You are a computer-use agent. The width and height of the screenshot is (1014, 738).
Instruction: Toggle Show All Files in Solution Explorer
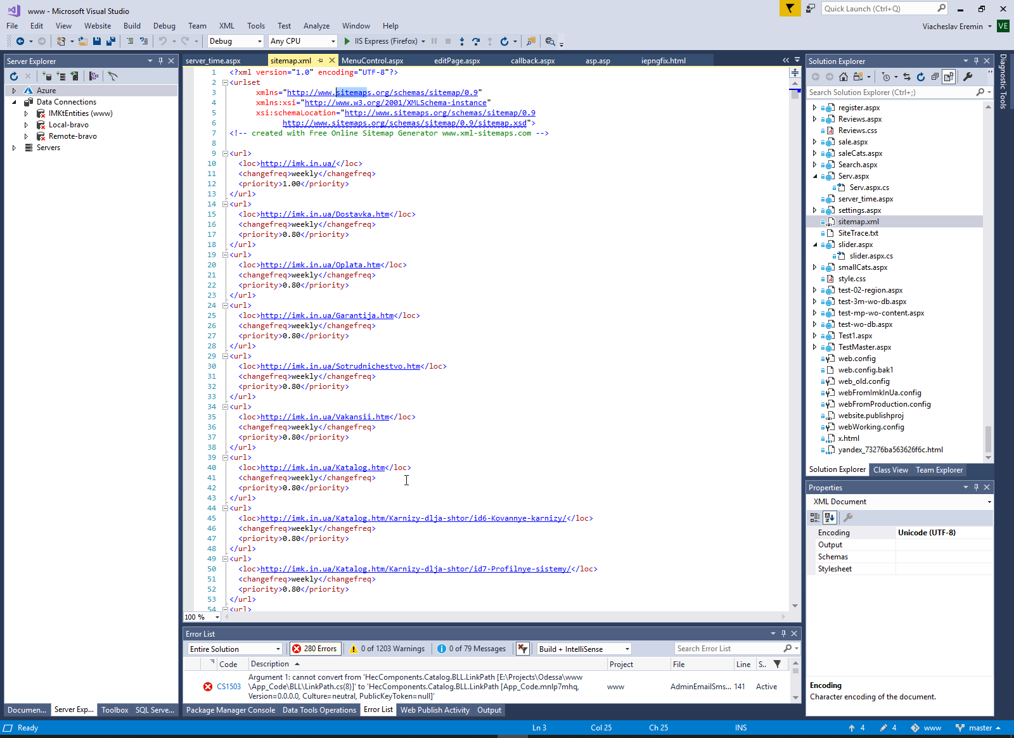pyautogui.click(x=949, y=77)
